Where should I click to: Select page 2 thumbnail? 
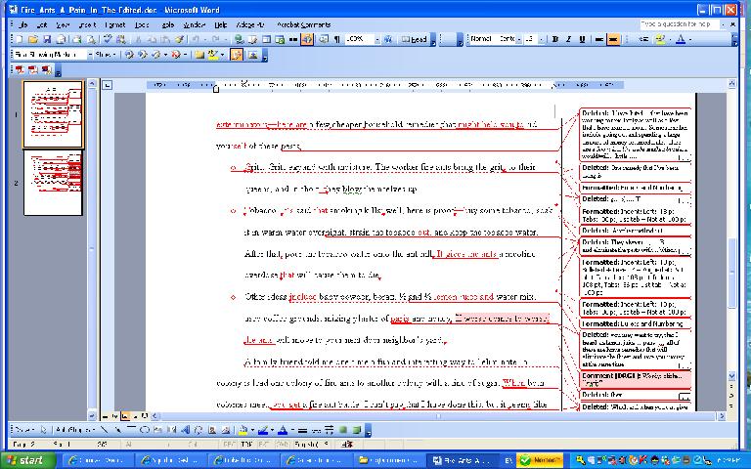(53, 183)
